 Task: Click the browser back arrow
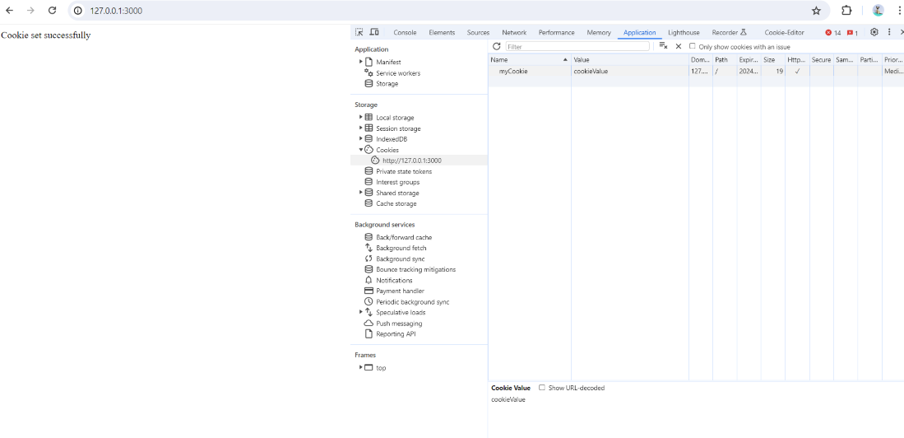click(9, 11)
